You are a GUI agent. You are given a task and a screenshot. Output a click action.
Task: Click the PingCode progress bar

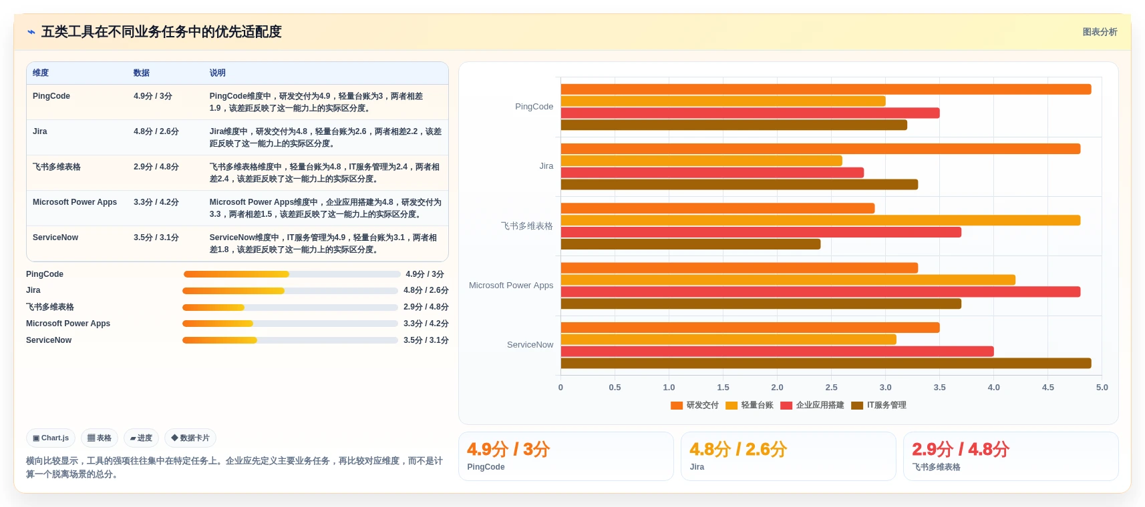click(292, 274)
